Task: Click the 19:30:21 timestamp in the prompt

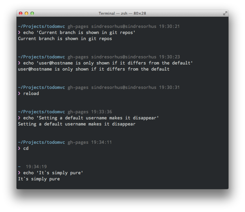Action: (x=169, y=26)
